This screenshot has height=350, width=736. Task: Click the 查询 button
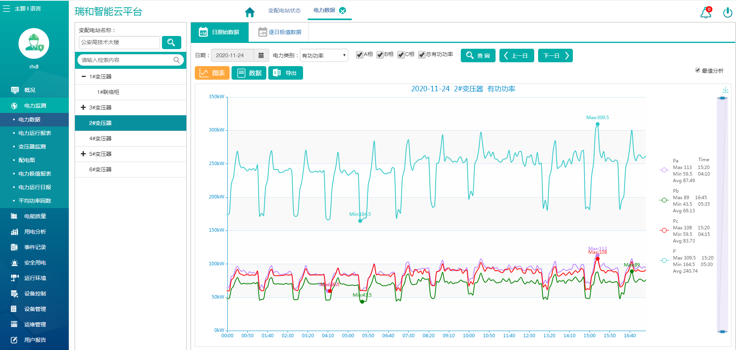click(x=478, y=55)
